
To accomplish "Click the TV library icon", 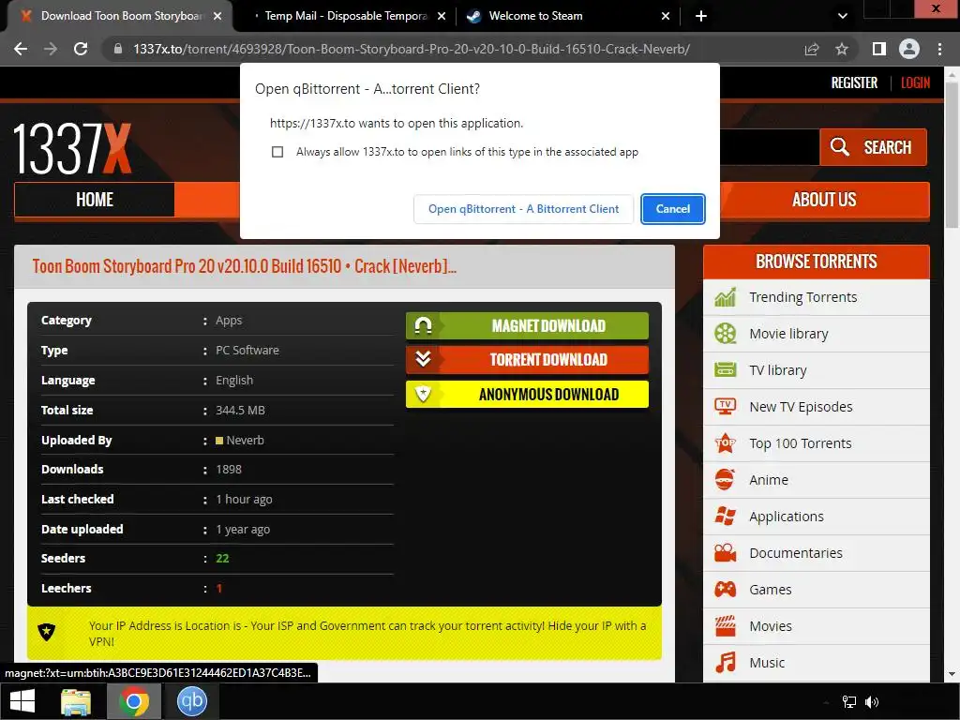I will pos(726,369).
